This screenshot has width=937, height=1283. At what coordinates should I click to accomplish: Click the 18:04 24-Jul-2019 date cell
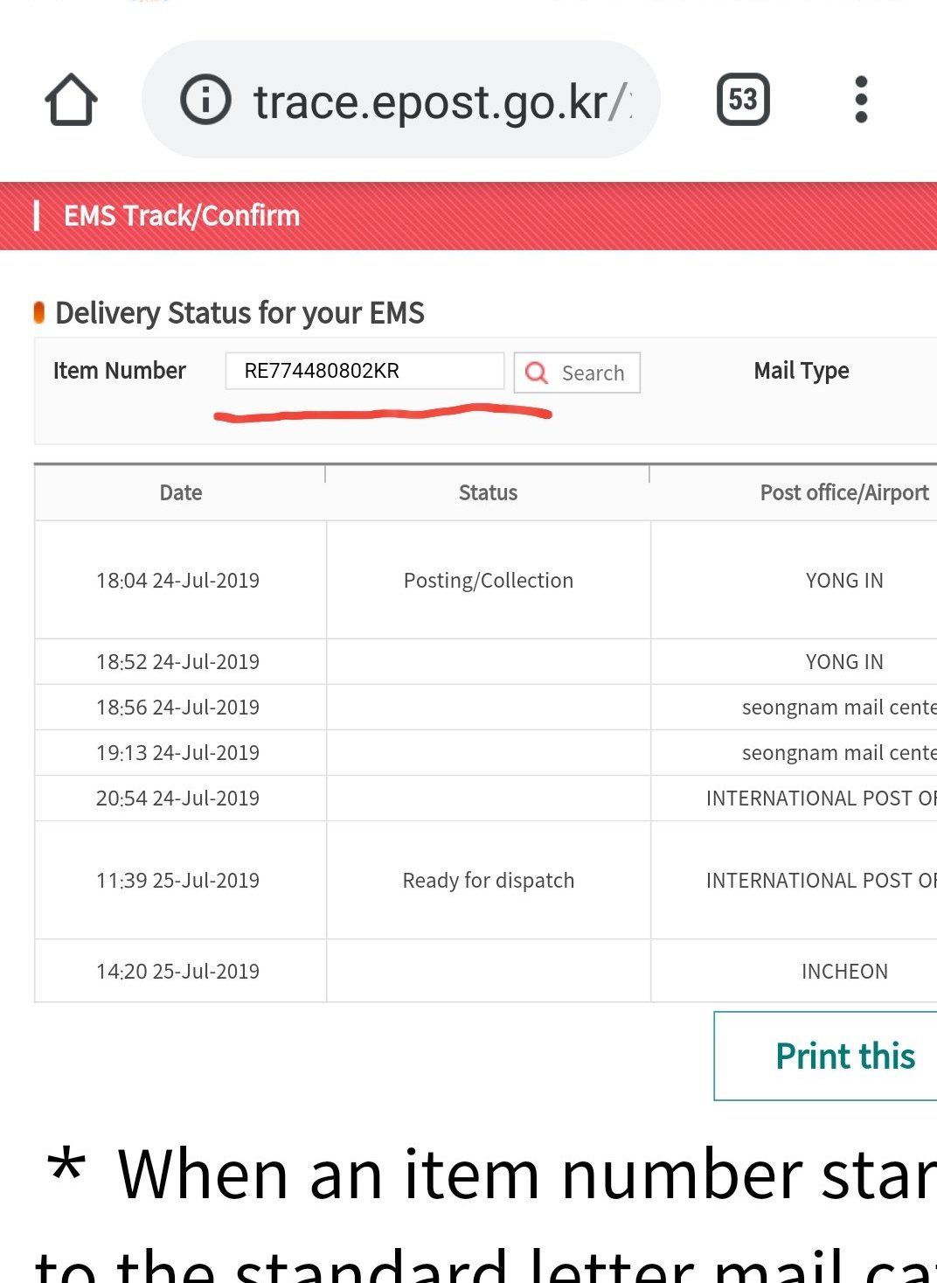pyautogui.click(x=180, y=581)
